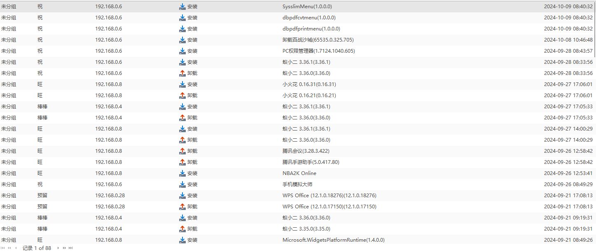Click the install icon for NBA2K Online
This screenshot has height=252, width=596.
[x=182, y=173]
